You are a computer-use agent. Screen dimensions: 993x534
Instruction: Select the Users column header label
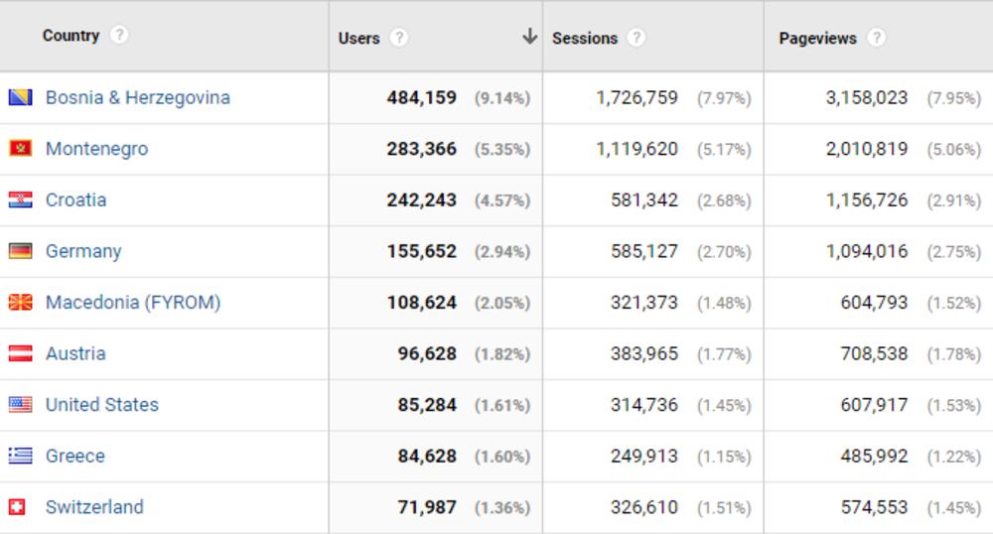[358, 38]
